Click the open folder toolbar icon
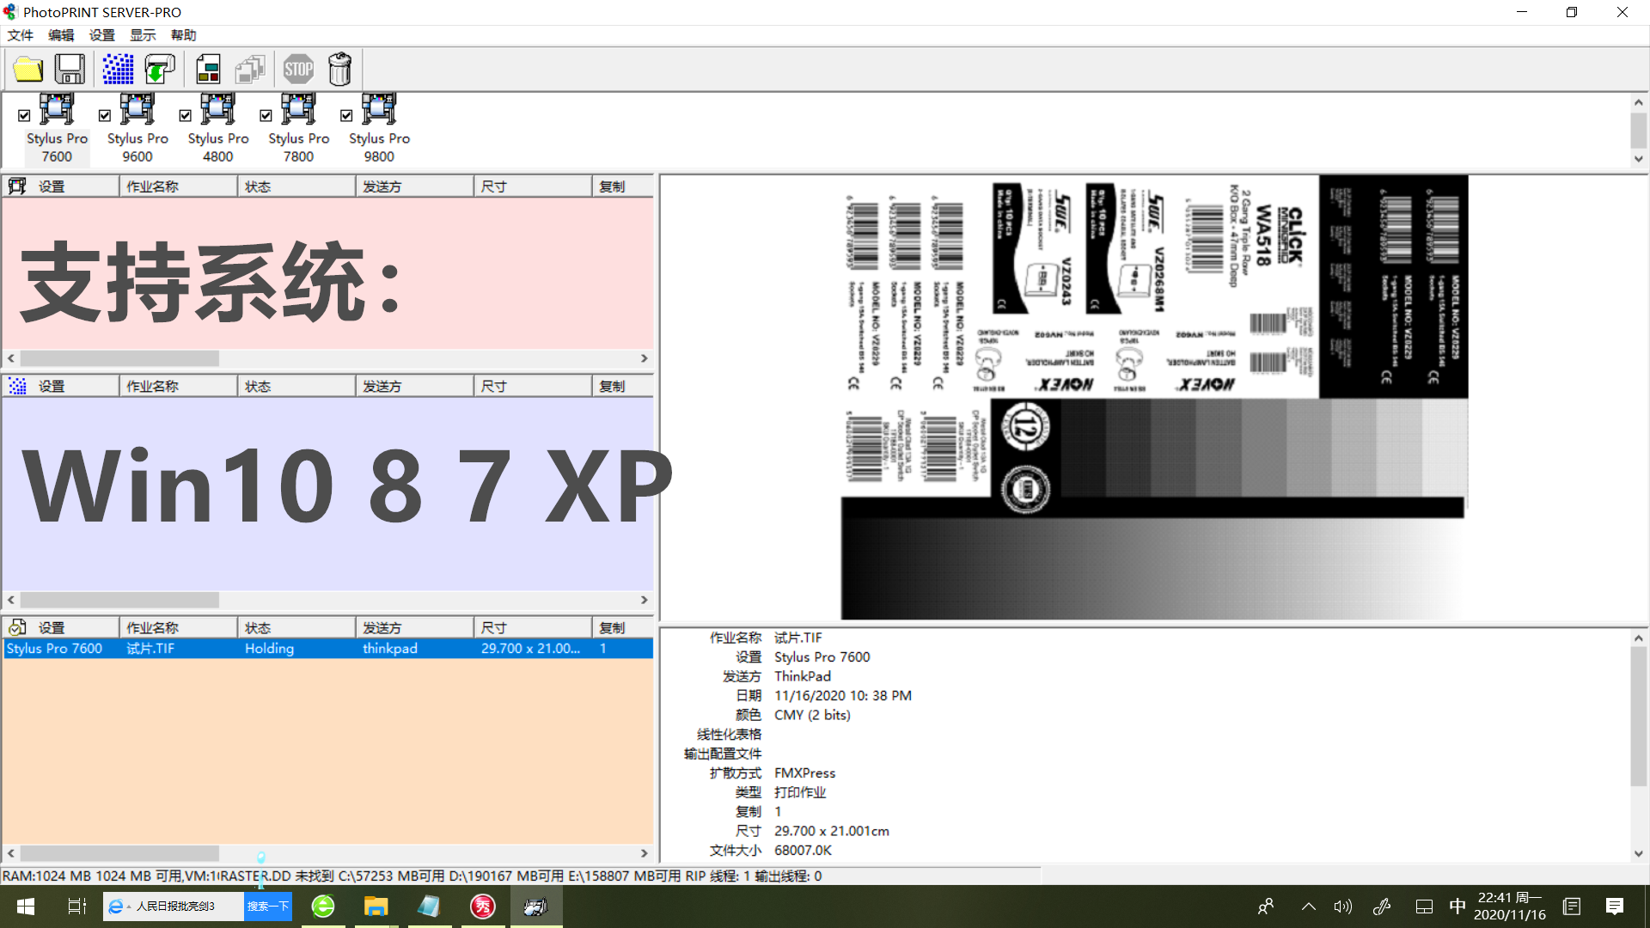 pyautogui.click(x=28, y=69)
